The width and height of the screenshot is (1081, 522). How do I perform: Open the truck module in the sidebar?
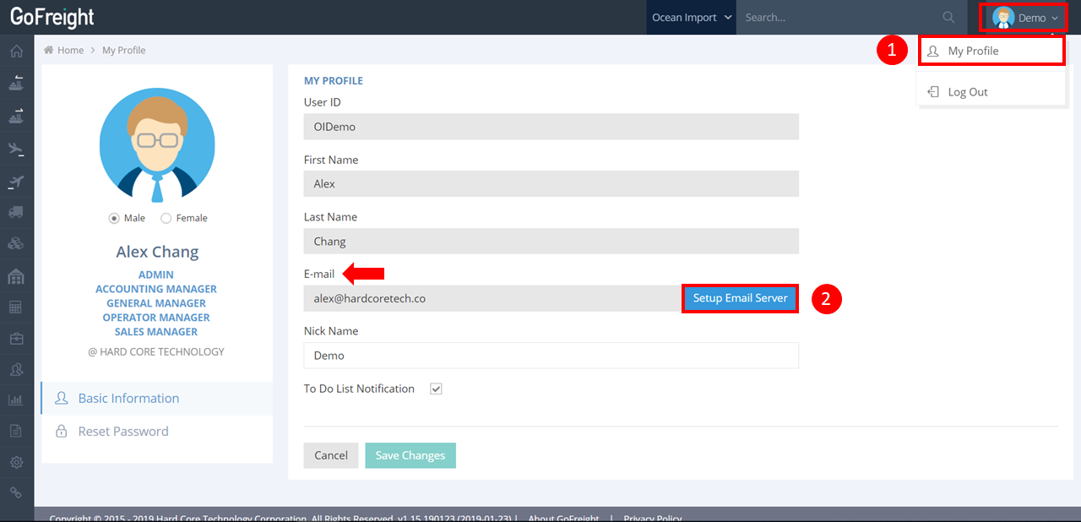16,213
